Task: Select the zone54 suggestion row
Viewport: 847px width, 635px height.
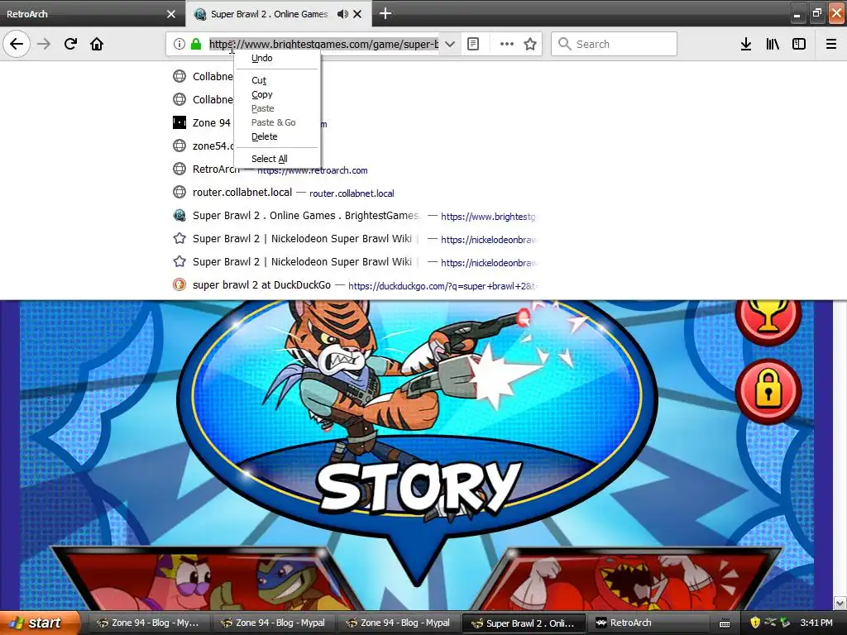Action: [x=357, y=146]
